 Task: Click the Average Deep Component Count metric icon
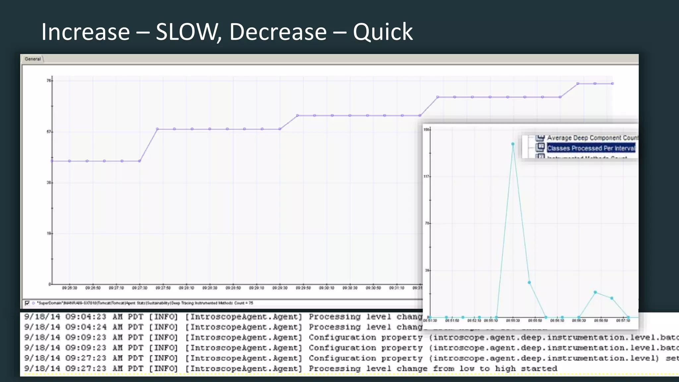pyautogui.click(x=540, y=137)
